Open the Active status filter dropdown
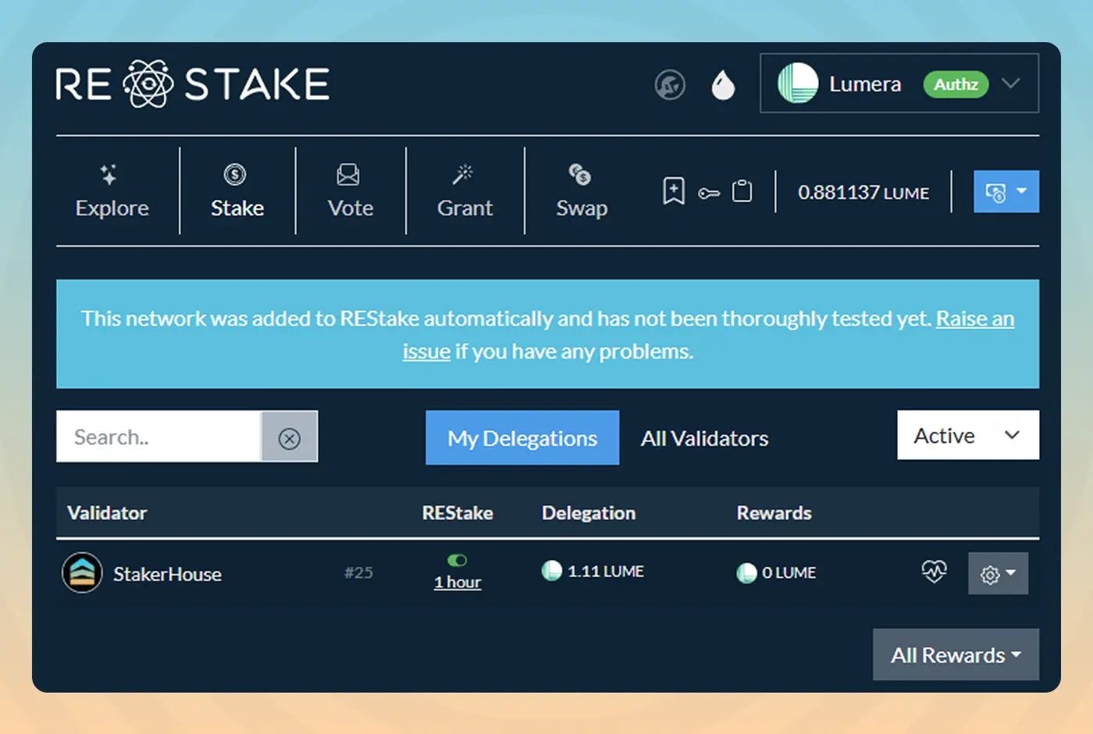Screen dimensions: 1093x734 [967, 435]
